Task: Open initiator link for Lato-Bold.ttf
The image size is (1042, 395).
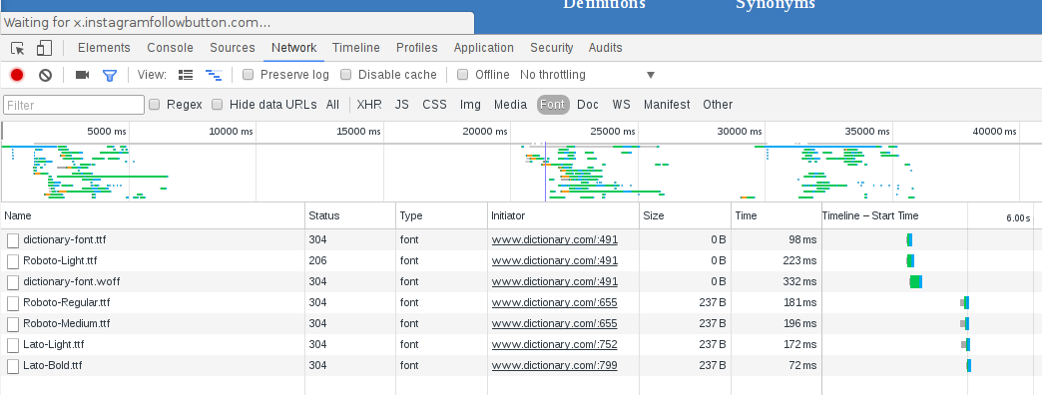Action: click(x=555, y=366)
